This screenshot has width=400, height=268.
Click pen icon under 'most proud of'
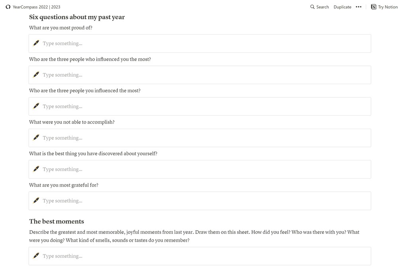click(x=36, y=43)
